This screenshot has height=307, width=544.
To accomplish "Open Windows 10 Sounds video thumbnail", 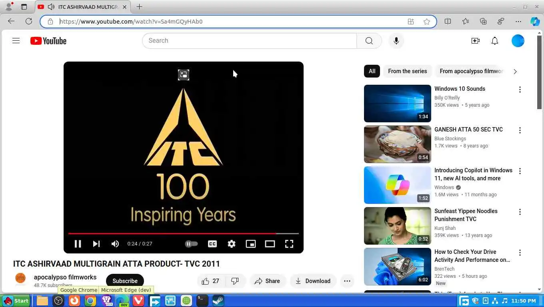I will click(x=398, y=104).
